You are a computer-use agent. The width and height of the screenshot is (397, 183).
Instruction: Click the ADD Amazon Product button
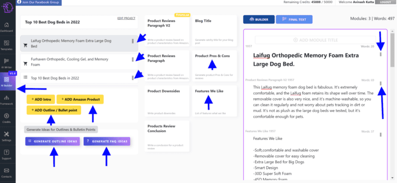point(80,99)
